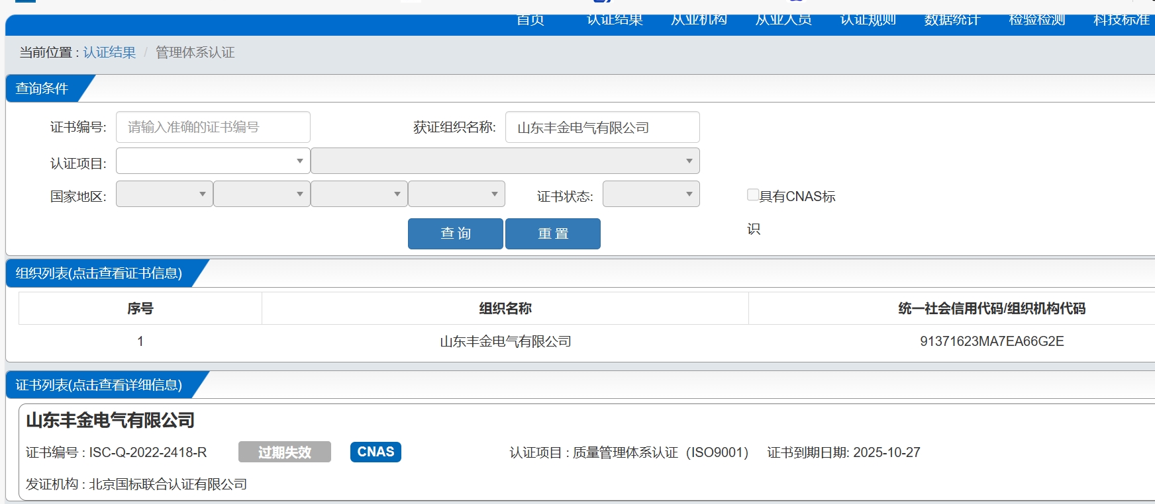This screenshot has height=504, width=1155.
Task: Click credit code 91371623MA7EA66G2E
Action: 991,341
